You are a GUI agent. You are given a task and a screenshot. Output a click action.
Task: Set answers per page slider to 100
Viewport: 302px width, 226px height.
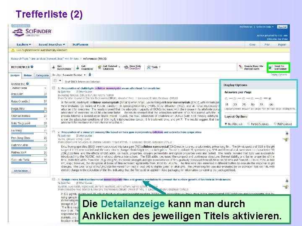[270, 98]
